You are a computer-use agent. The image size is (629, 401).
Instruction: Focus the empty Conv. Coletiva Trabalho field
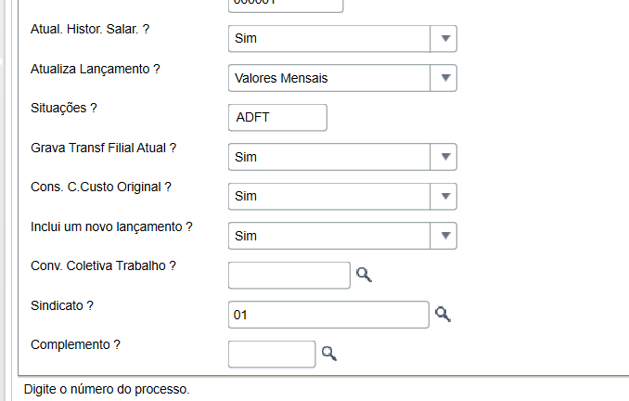[289, 275]
